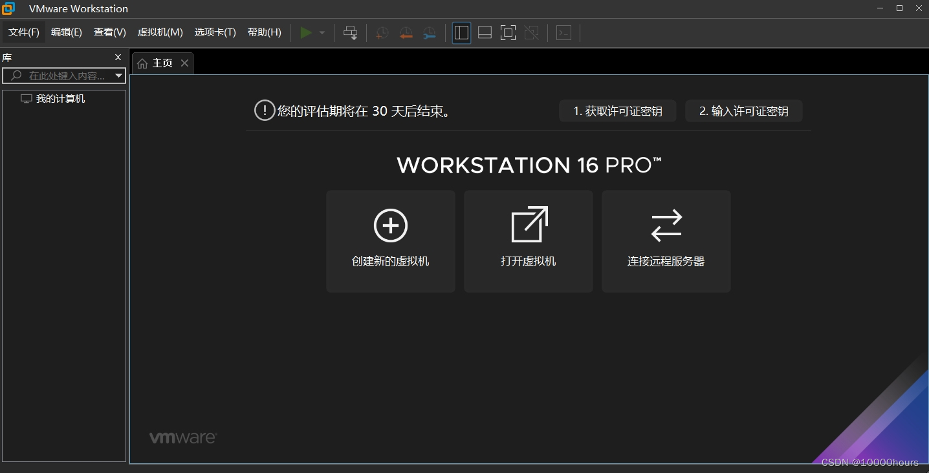Image resolution: width=929 pixels, height=473 pixels.
Task: Open the 虚拟机(M) menu
Action: pyautogui.click(x=160, y=32)
